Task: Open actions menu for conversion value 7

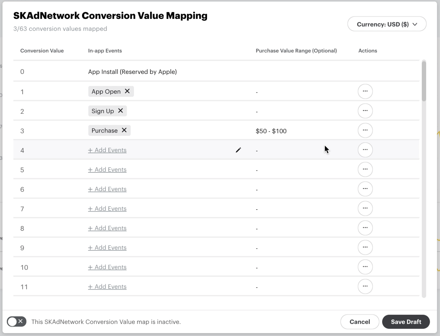Action: pos(365,208)
